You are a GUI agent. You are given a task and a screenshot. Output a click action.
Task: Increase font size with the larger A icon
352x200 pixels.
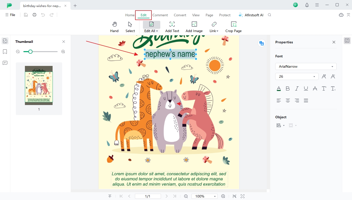click(x=324, y=76)
